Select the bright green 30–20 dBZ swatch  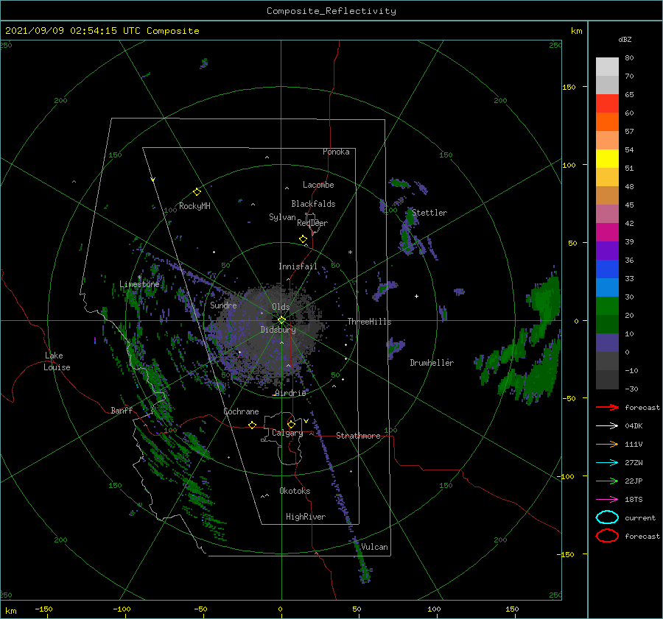coord(607,306)
